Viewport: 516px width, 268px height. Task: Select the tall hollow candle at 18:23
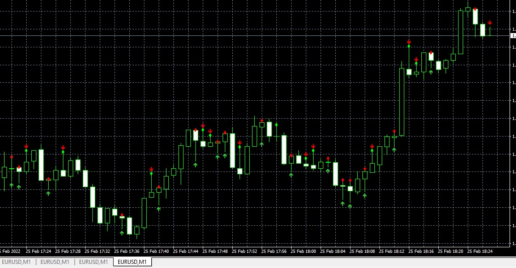(x=460, y=32)
